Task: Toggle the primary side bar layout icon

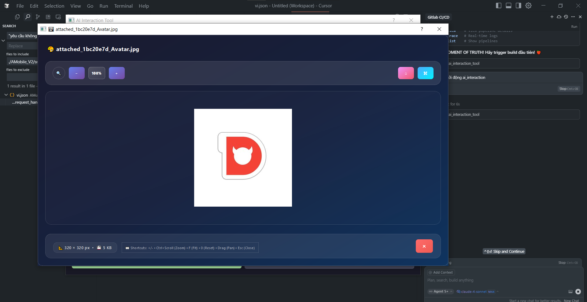Action: [499, 6]
